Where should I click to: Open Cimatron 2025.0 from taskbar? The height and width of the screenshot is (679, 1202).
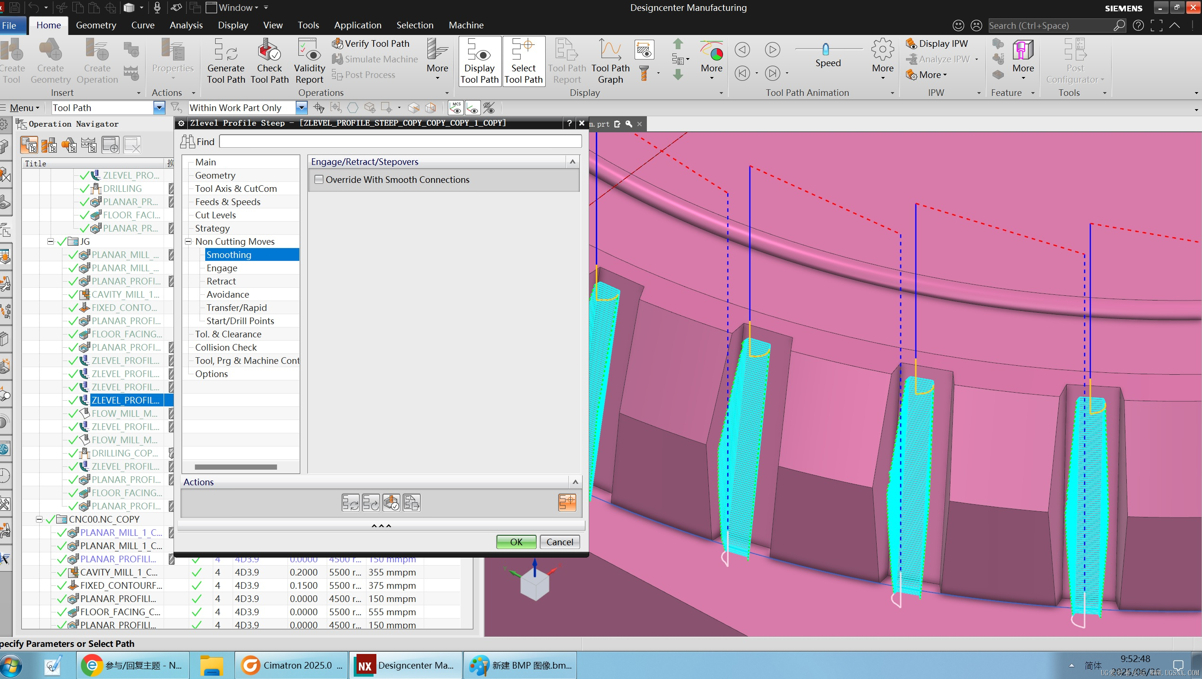[292, 665]
